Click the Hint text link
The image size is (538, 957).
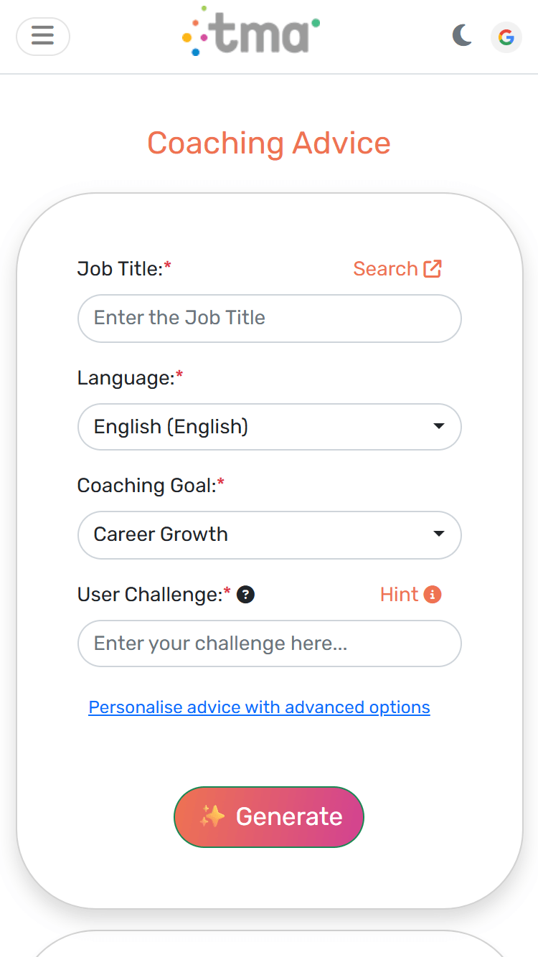click(x=399, y=595)
